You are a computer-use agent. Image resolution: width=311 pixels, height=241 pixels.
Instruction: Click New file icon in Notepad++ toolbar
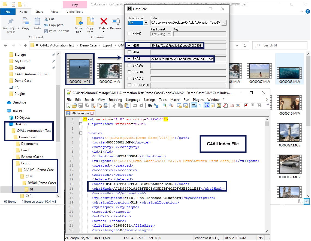[x=68, y=106]
